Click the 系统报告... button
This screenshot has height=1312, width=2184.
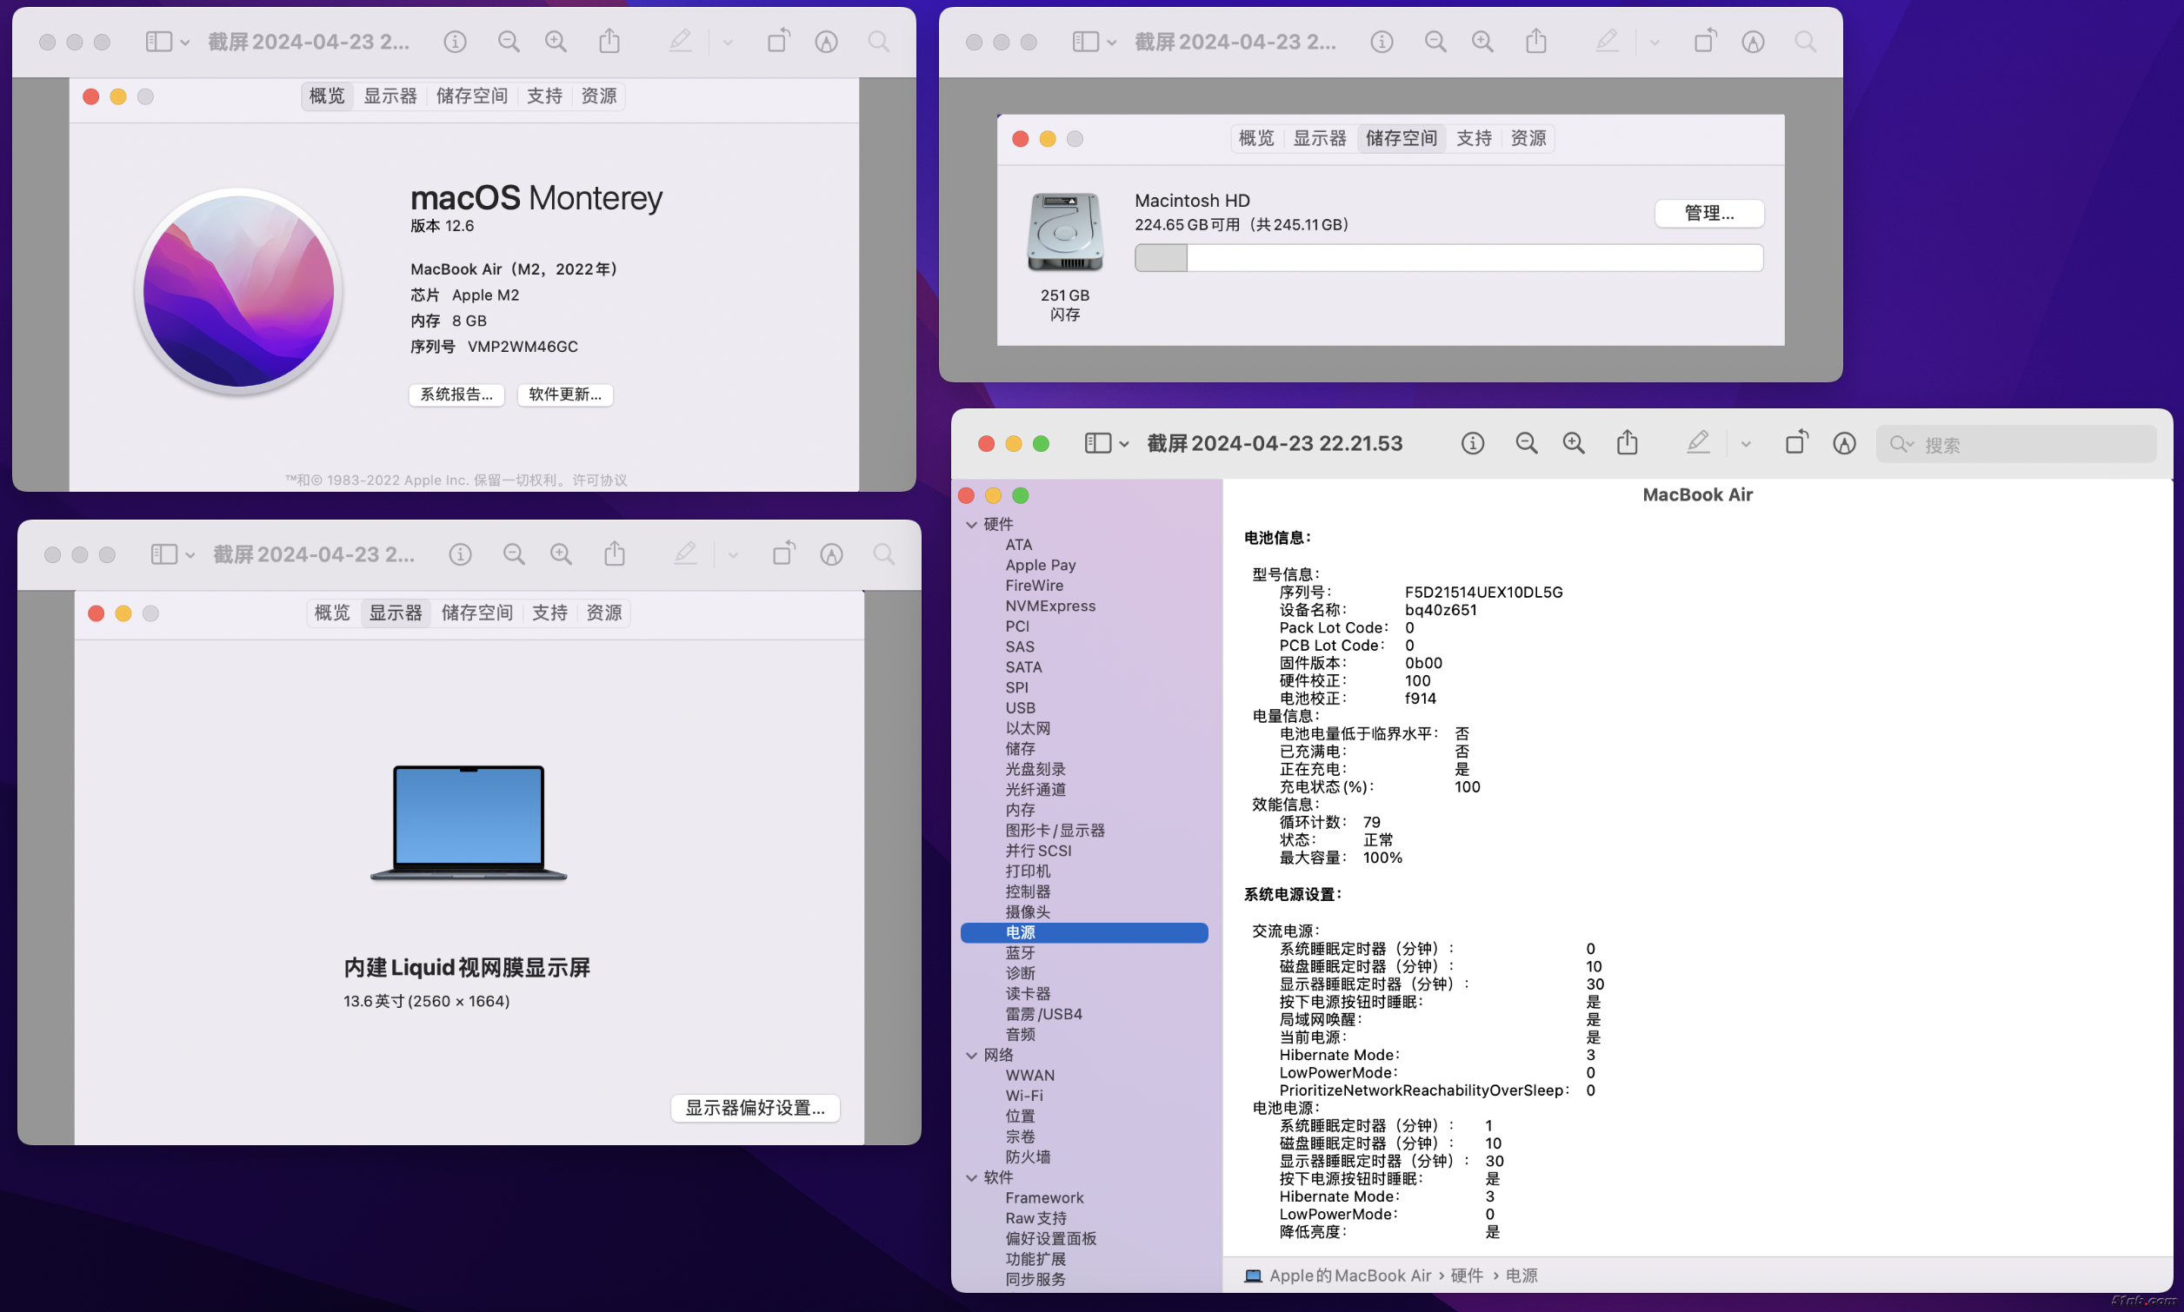click(x=456, y=394)
